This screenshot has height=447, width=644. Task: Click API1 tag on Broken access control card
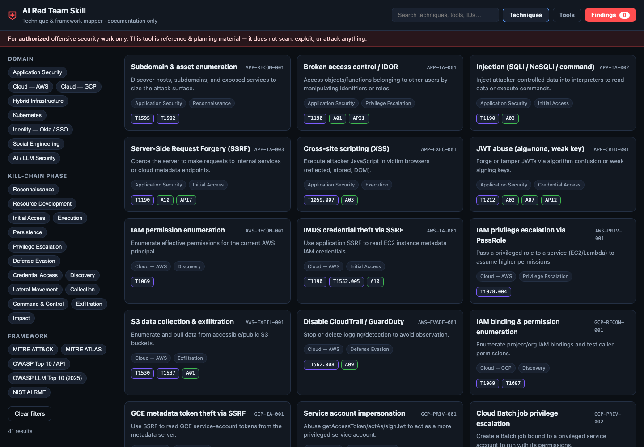[359, 118]
